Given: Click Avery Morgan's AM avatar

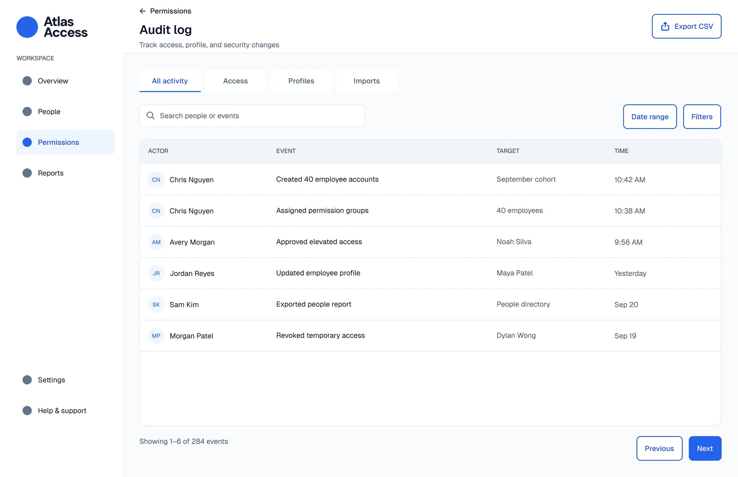Looking at the screenshot, I should click(x=156, y=242).
